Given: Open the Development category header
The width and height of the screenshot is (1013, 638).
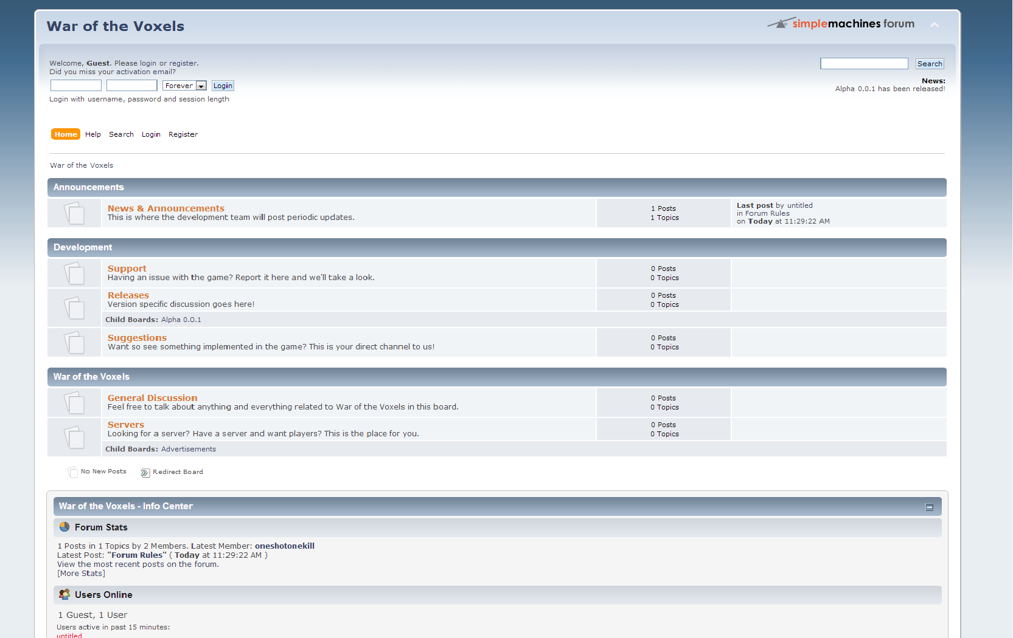Looking at the screenshot, I should tap(83, 247).
